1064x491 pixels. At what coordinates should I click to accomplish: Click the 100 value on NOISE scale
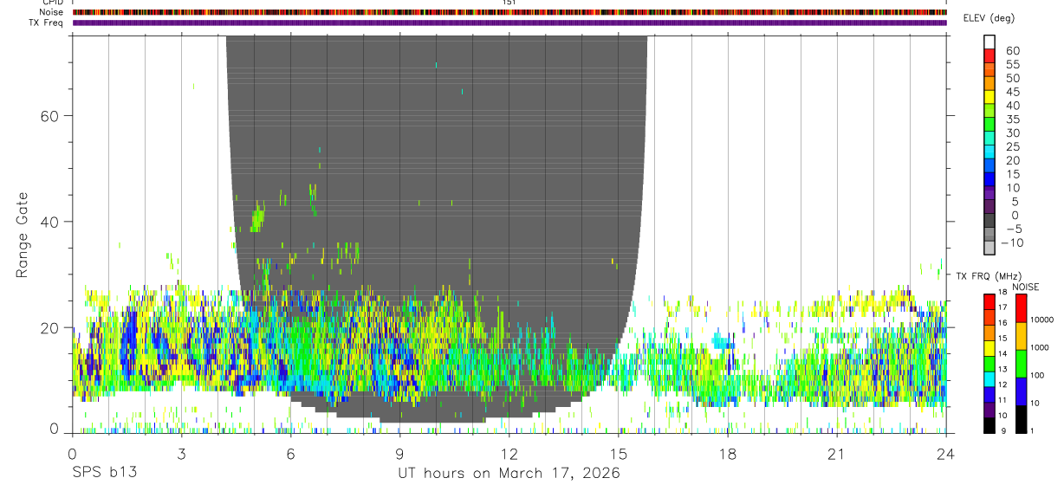click(x=1036, y=375)
